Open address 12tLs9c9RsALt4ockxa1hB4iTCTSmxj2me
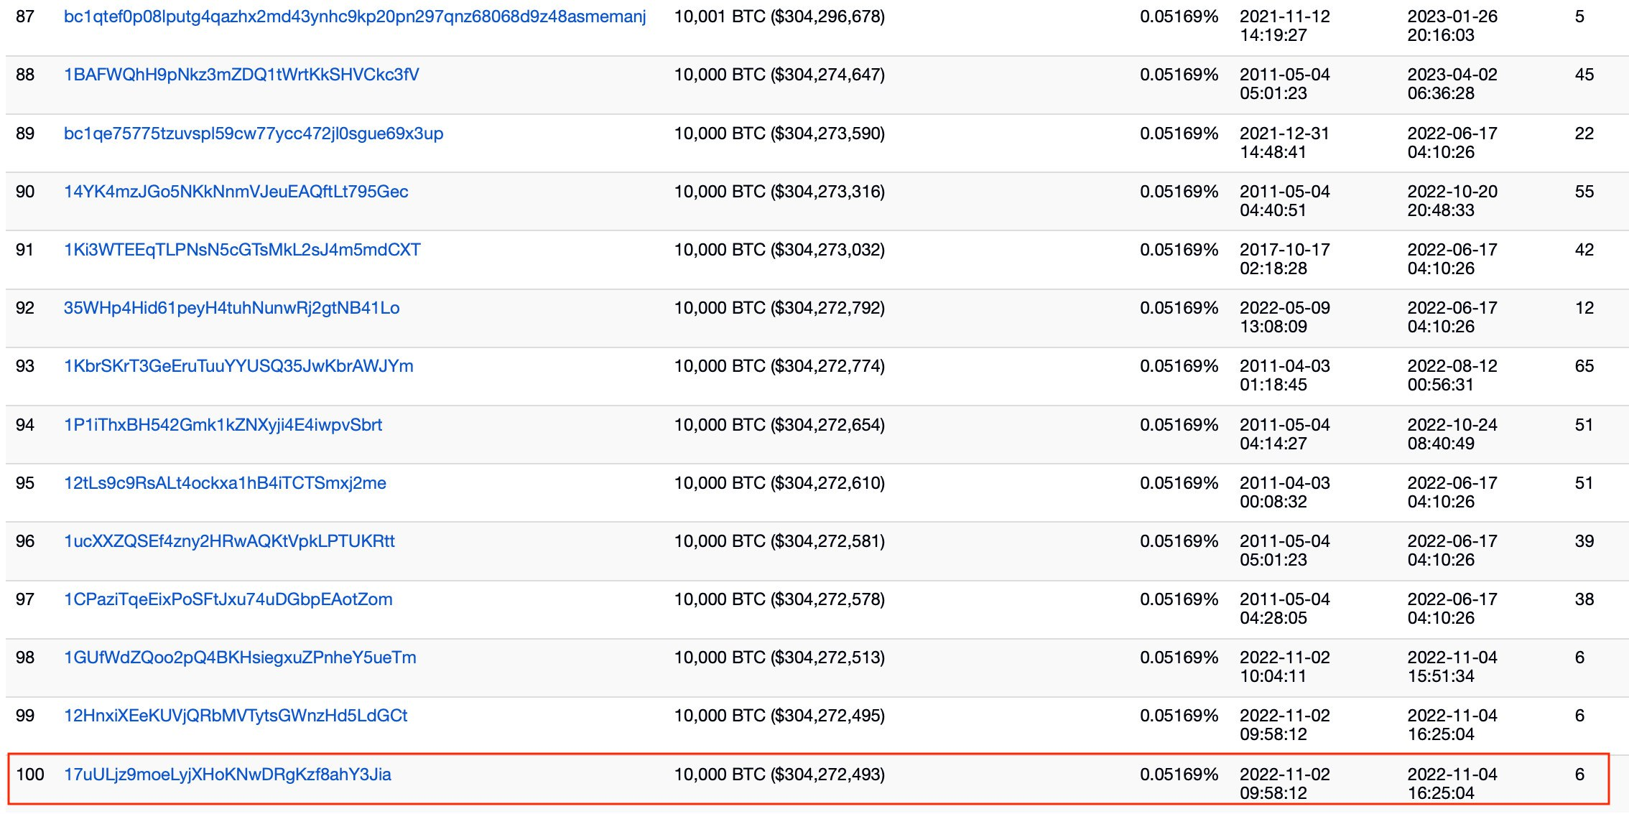The height and width of the screenshot is (814, 1629). pyautogui.click(x=225, y=483)
